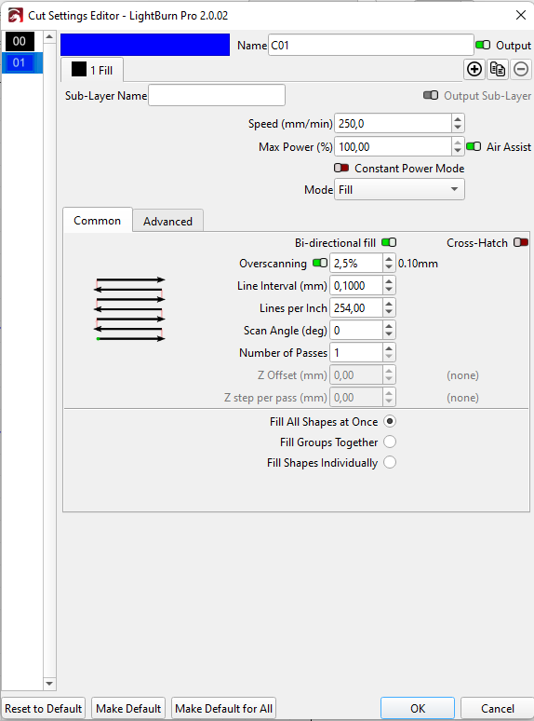Click Reset to Default button

click(x=44, y=708)
